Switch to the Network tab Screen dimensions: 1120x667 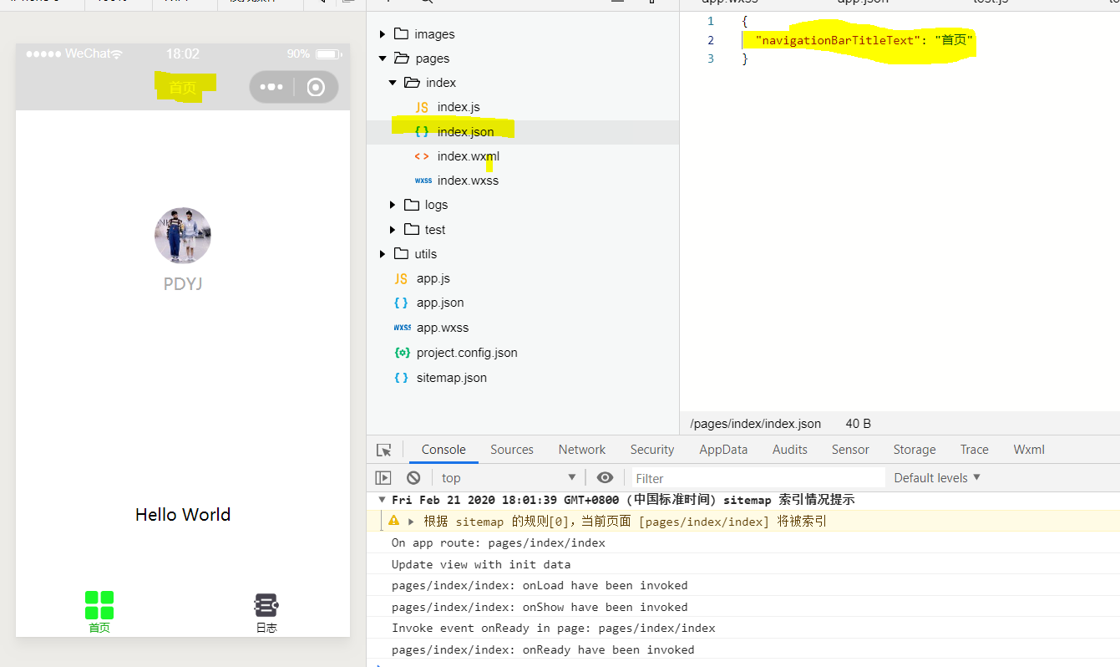tap(582, 450)
